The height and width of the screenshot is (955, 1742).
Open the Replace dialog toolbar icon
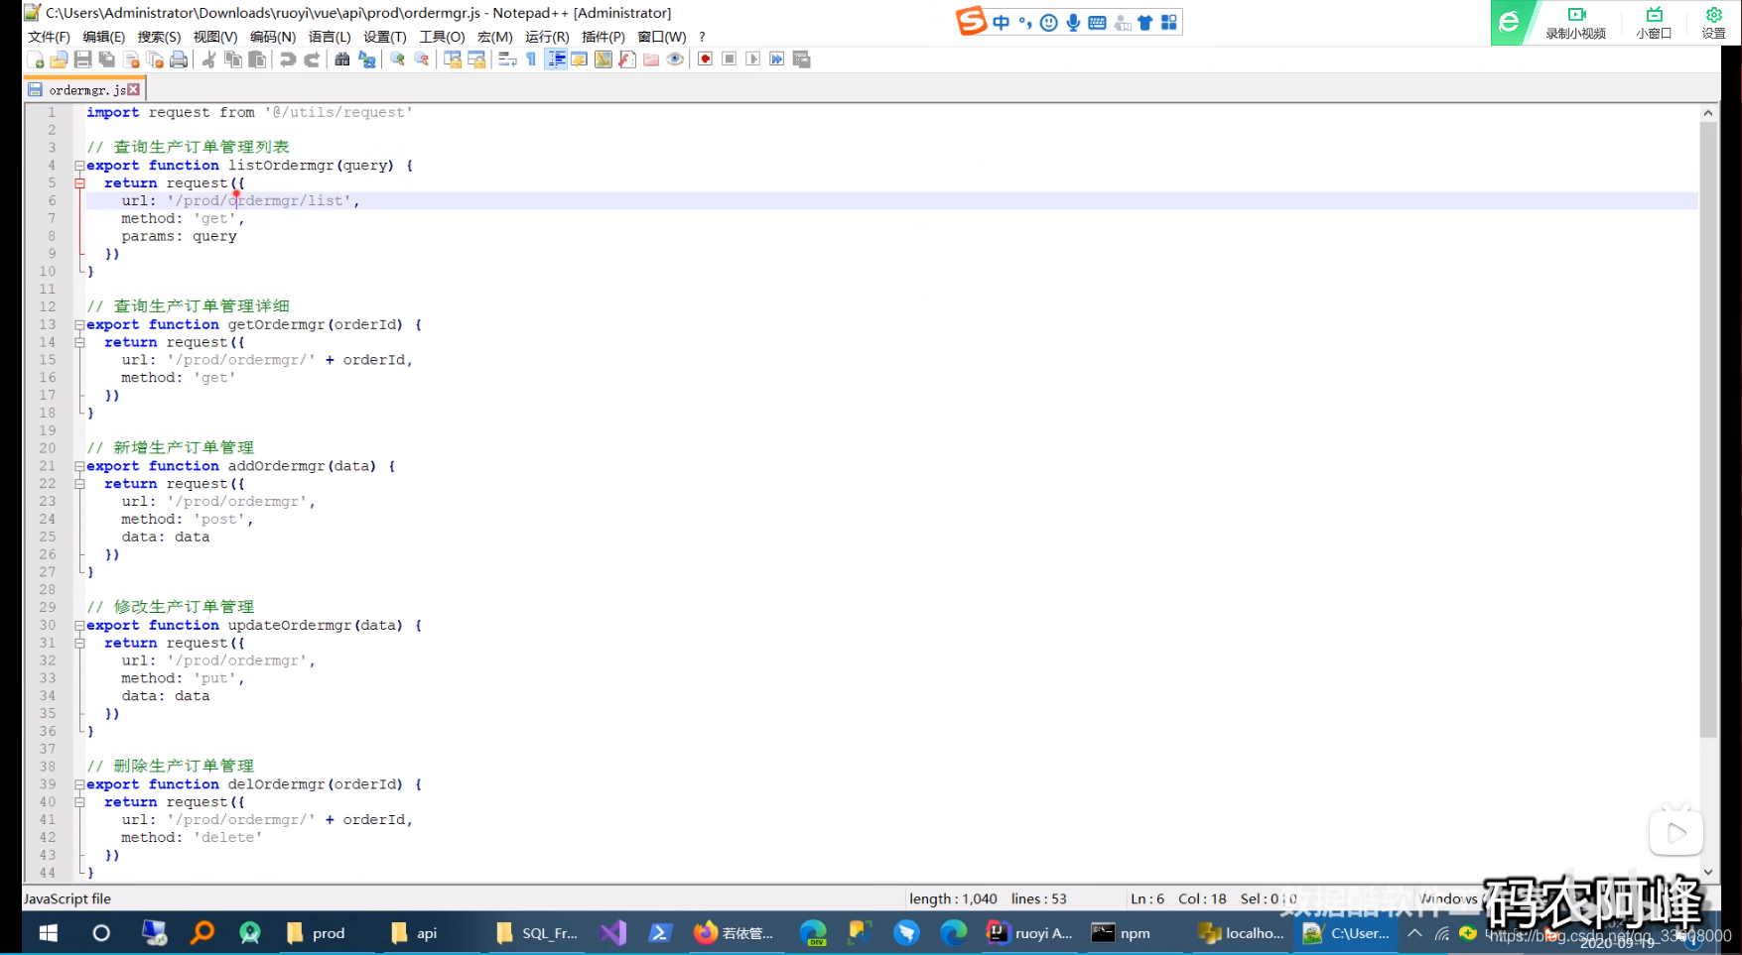pyautogui.click(x=367, y=60)
